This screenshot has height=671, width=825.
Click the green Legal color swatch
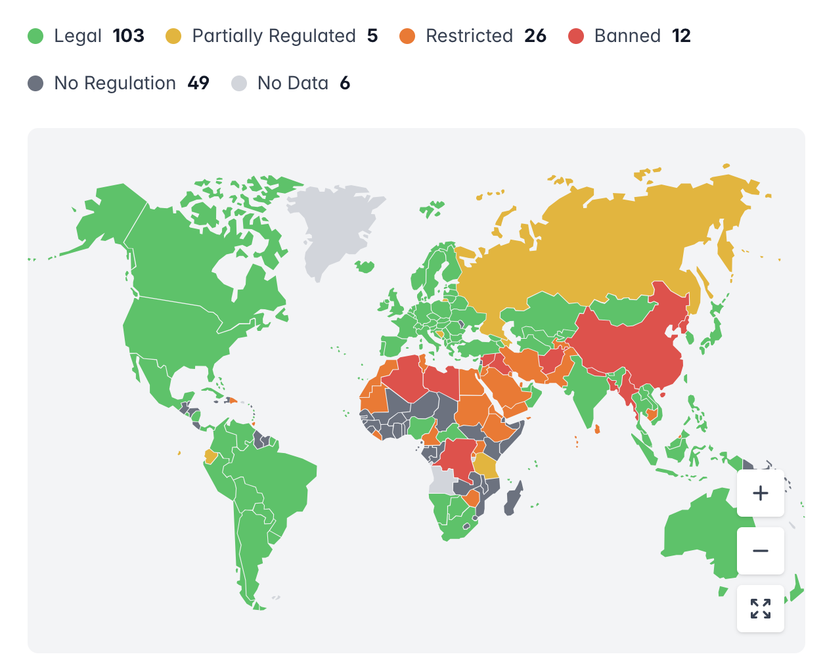(35, 36)
